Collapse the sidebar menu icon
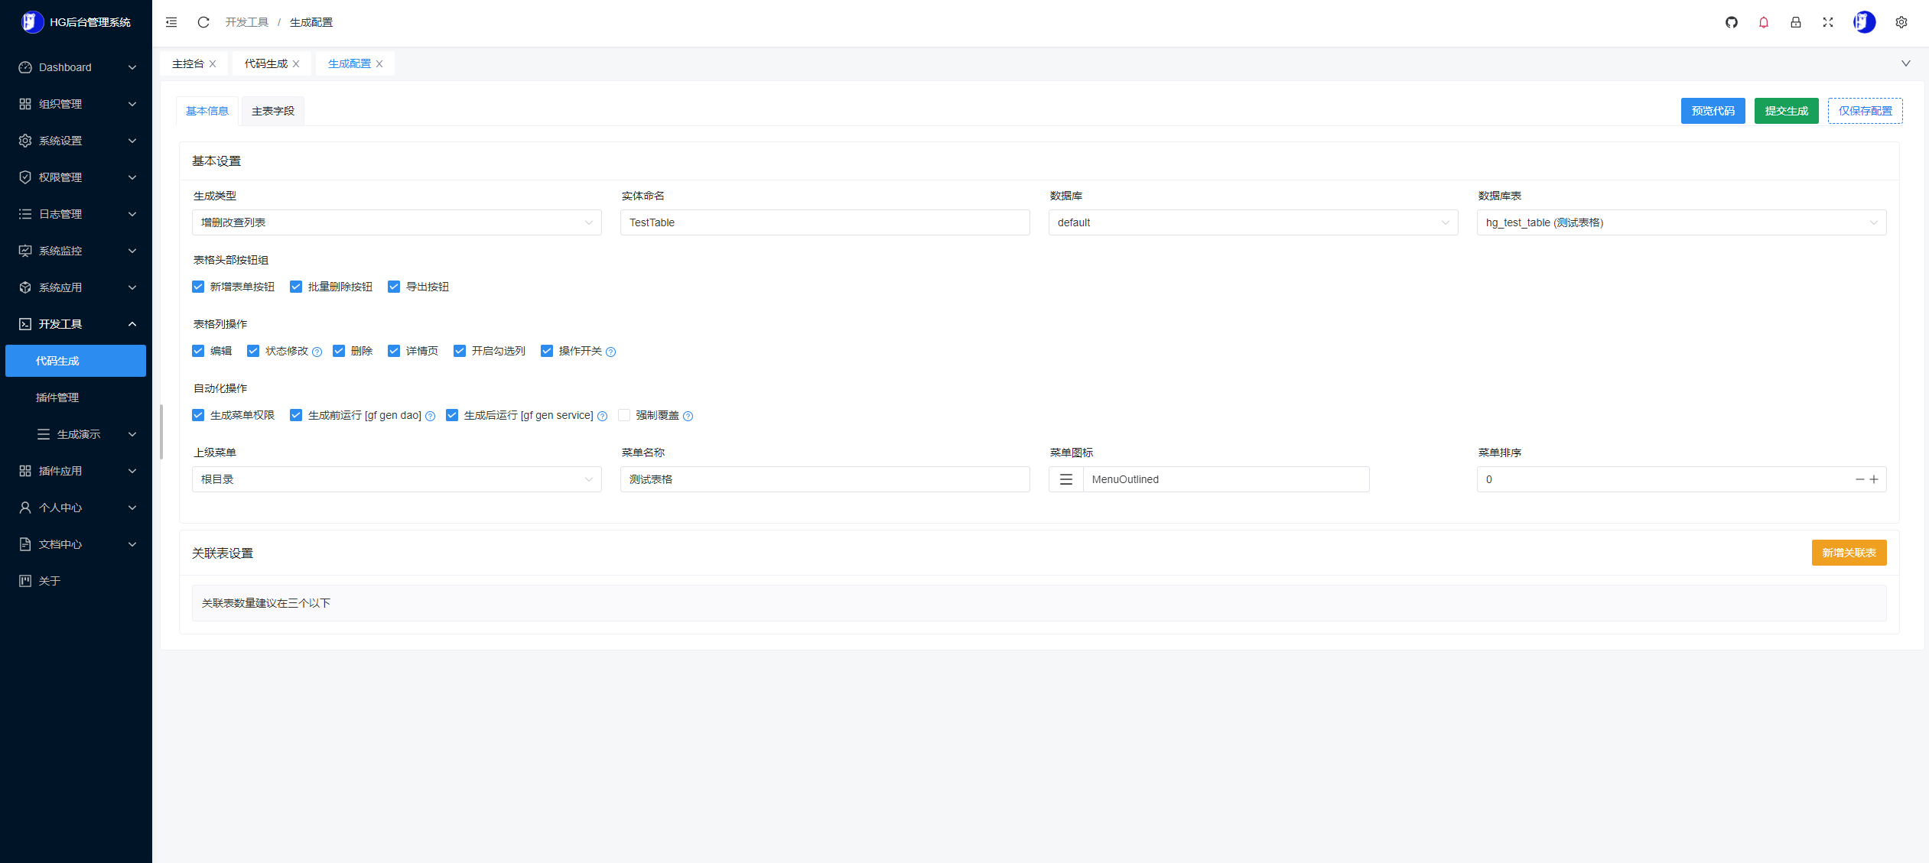 coord(171,22)
